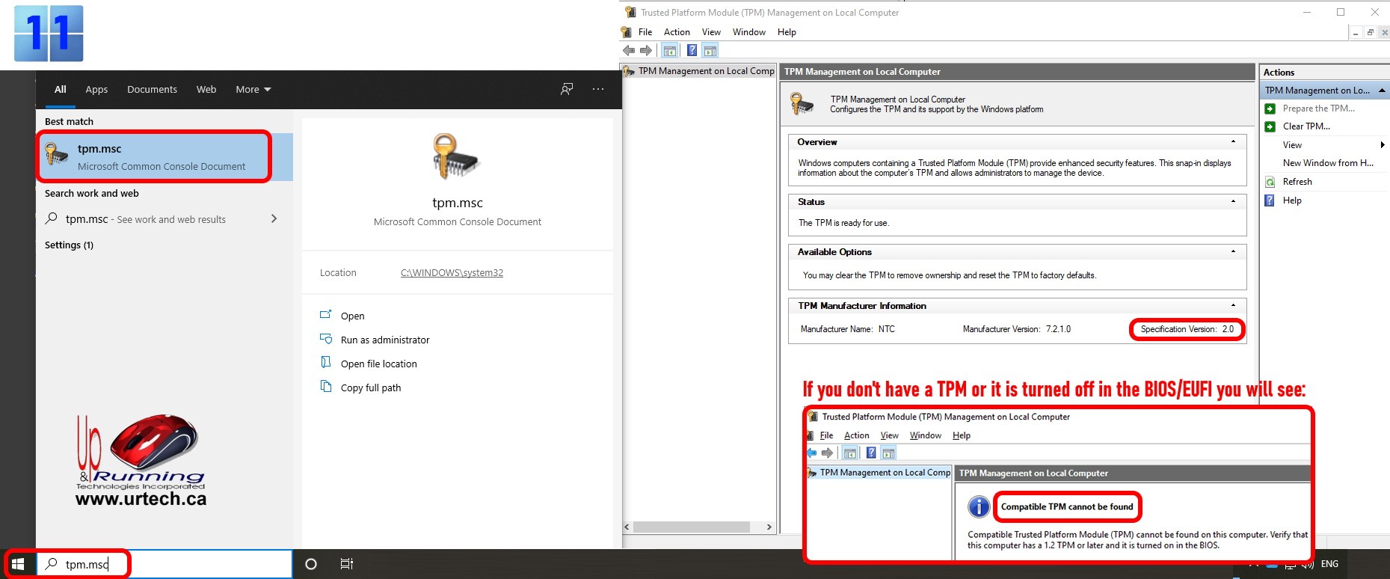The height and width of the screenshot is (579, 1390).
Task: Open the C:\WINDOWS\system32 location link
Action: click(452, 273)
